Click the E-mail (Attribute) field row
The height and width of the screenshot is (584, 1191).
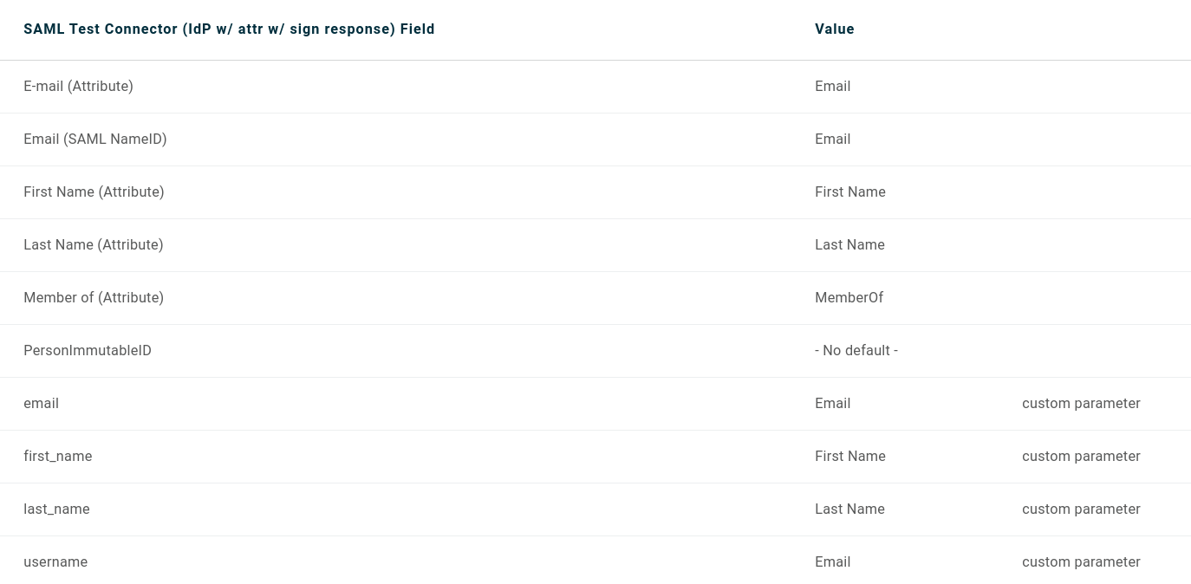point(78,87)
